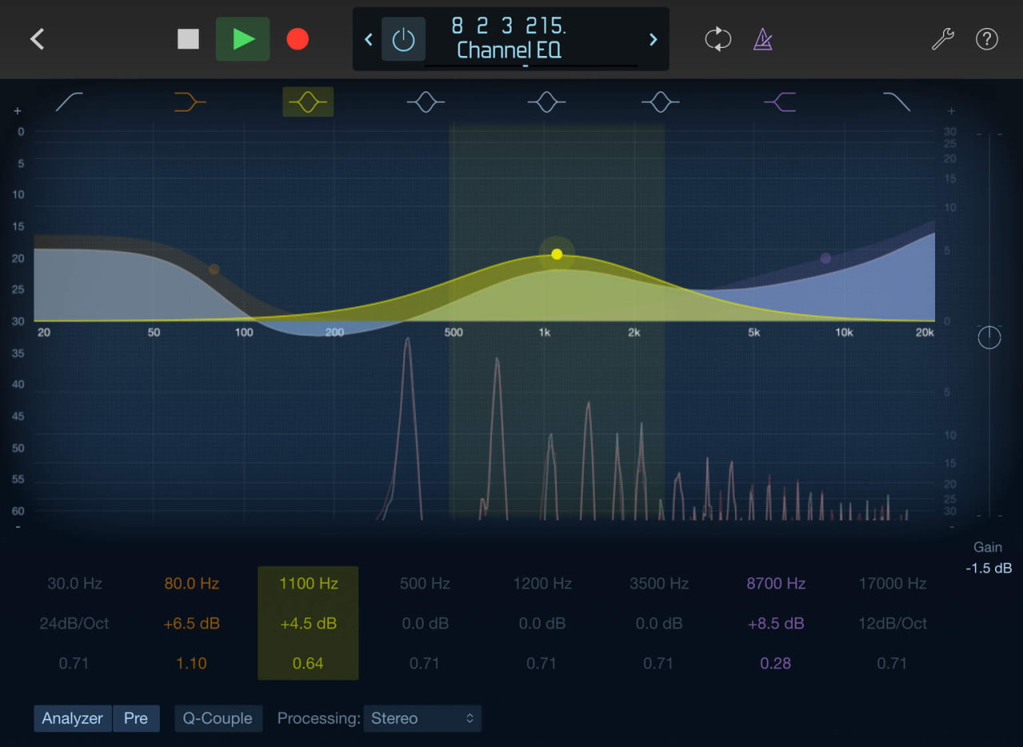The image size is (1023, 747).
Task: Open the help question mark
Action: [x=987, y=38]
